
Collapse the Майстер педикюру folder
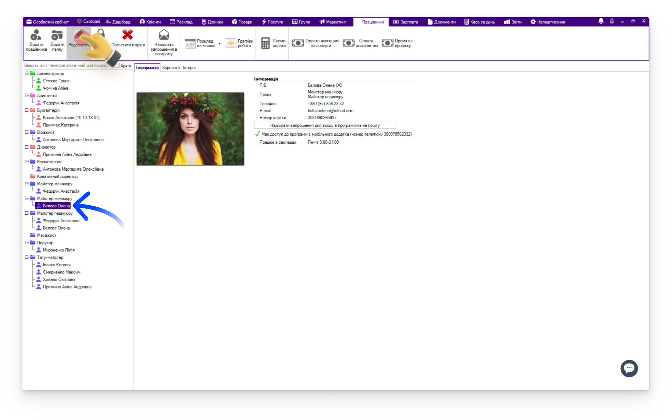point(27,213)
